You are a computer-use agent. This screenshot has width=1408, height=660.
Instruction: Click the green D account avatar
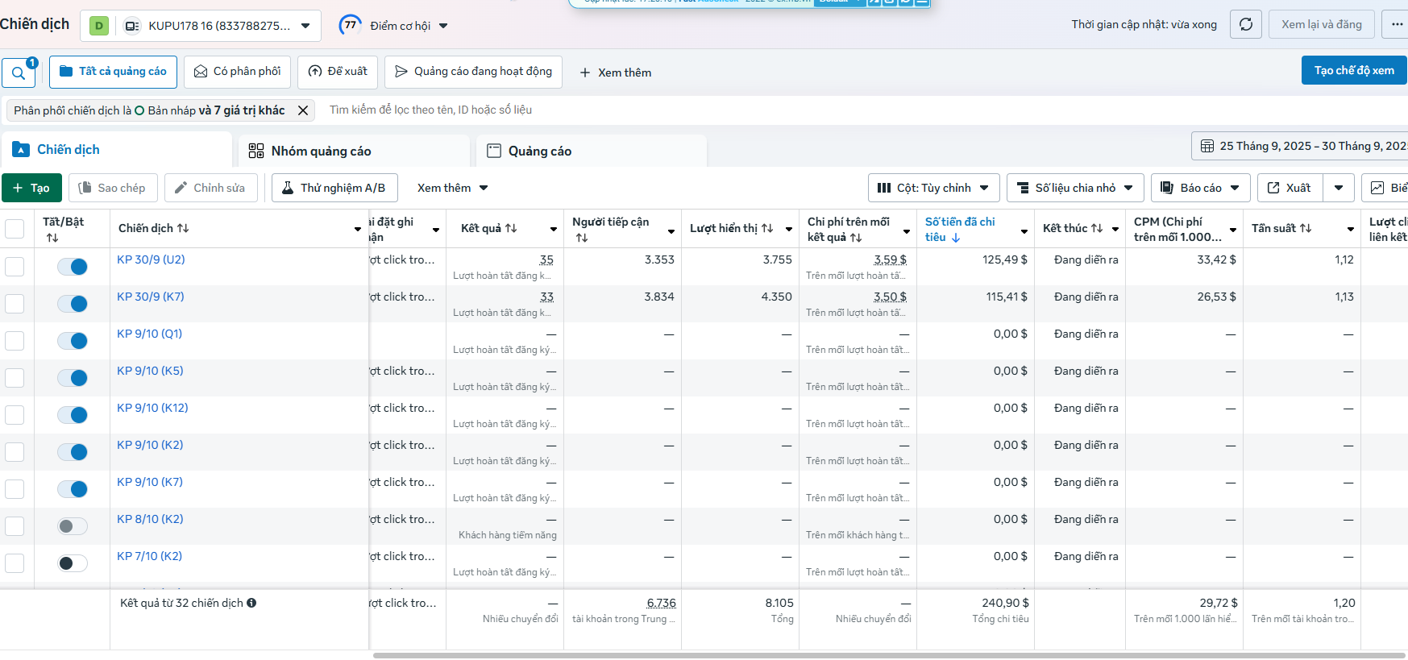(x=99, y=26)
